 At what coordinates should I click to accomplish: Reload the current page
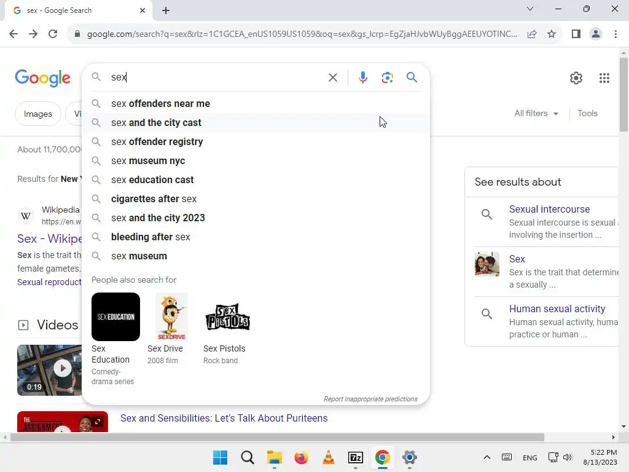pos(53,34)
